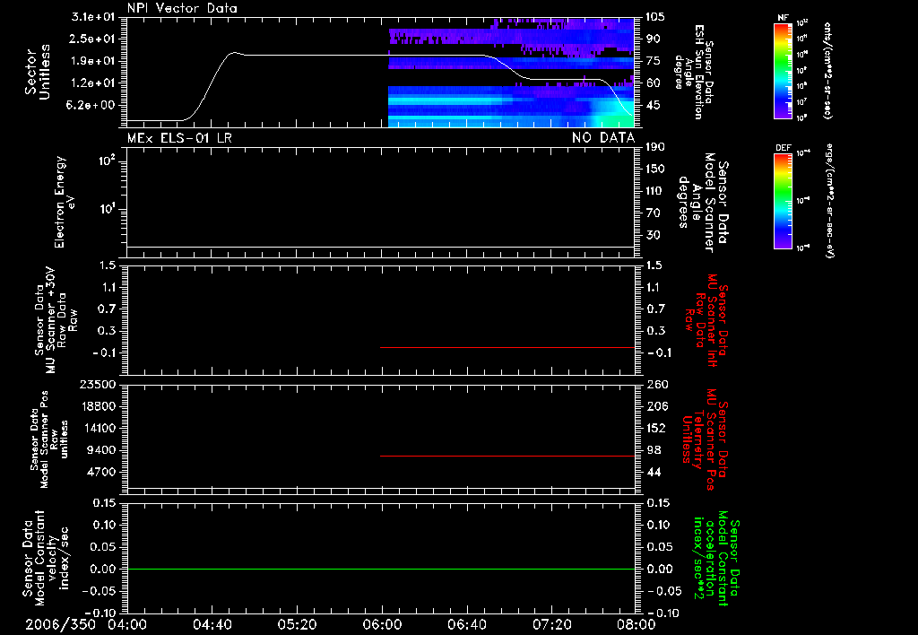Image resolution: width=918 pixels, height=635 pixels.
Task: Click the '44' telemetry tick label
Action: click(x=654, y=472)
